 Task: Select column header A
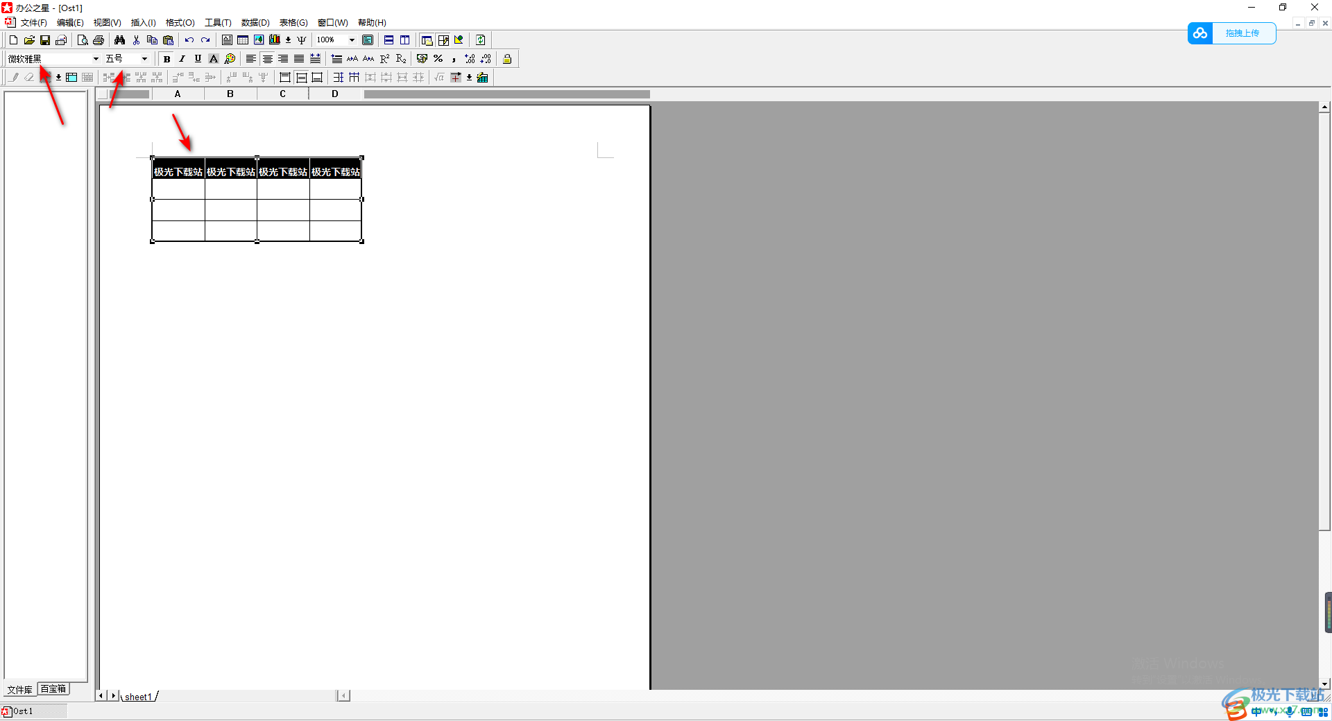[178, 94]
